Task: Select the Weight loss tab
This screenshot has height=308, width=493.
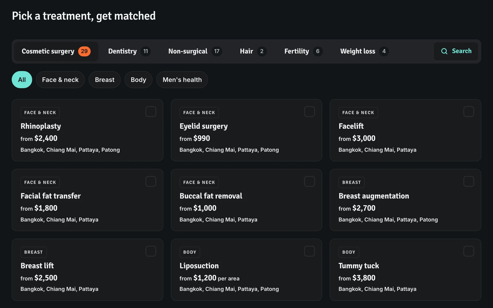Action: coord(364,51)
